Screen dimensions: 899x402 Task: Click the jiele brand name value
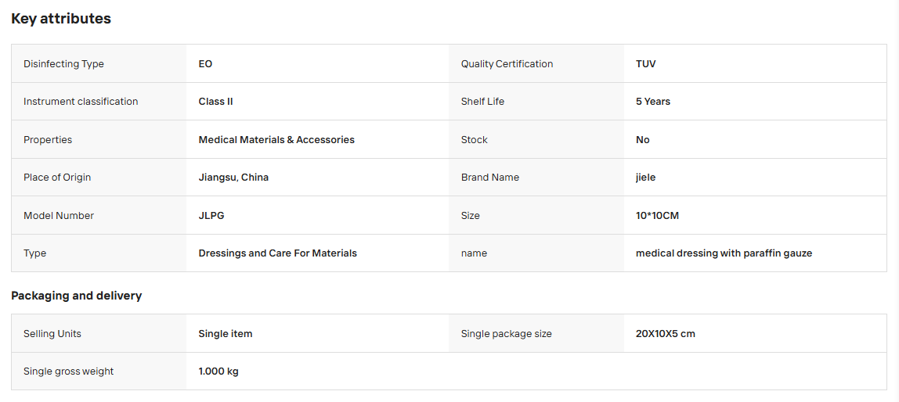click(x=645, y=178)
